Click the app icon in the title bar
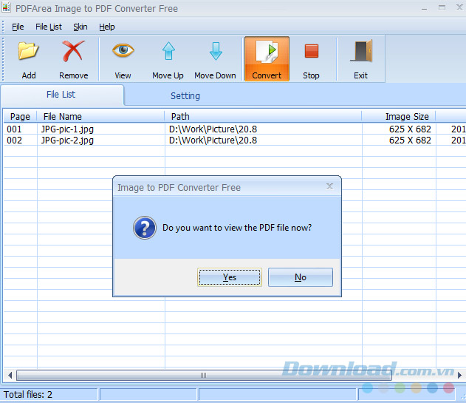Viewport: 466px width, 403px height. tap(6, 7)
